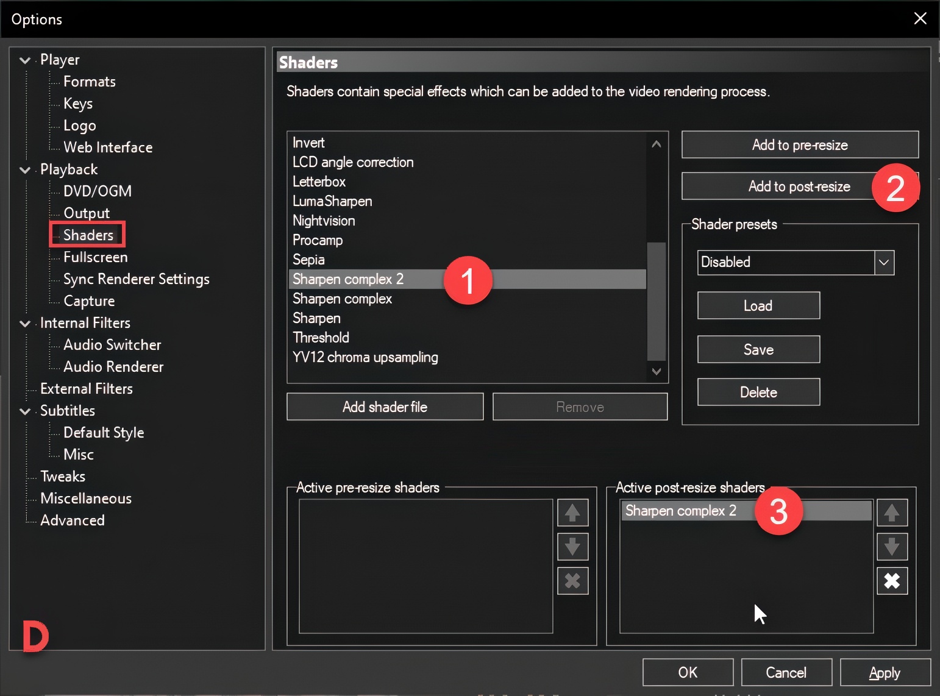The width and height of the screenshot is (940, 696).
Task: Open Sync Renderer Settings page
Action: coord(137,279)
